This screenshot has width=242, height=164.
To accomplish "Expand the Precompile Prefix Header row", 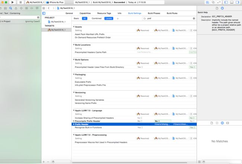I will pos(74,121).
